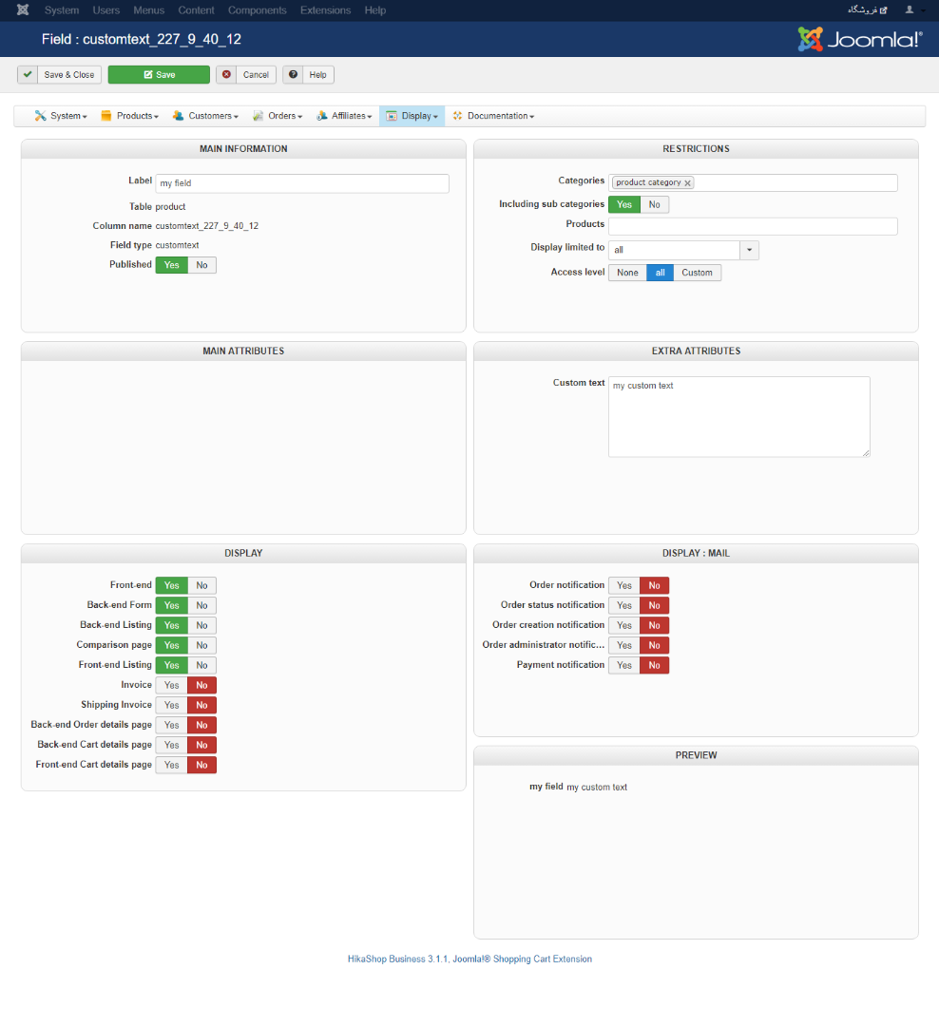Enable Payment notification with Yes
The image size is (939, 1026).
[624, 665]
